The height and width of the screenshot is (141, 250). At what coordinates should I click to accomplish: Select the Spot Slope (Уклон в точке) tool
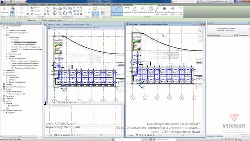coord(180,11)
